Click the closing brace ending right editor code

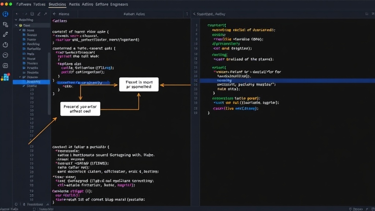click(x=208, y=113)
